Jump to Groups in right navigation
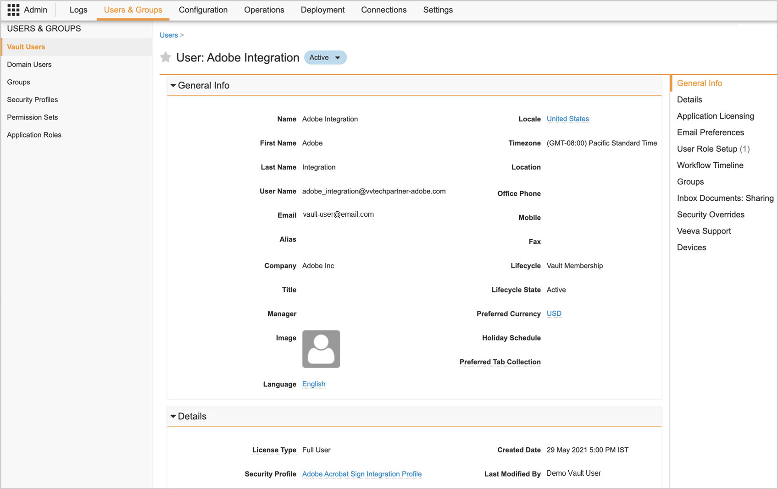 tap(690, 182)
